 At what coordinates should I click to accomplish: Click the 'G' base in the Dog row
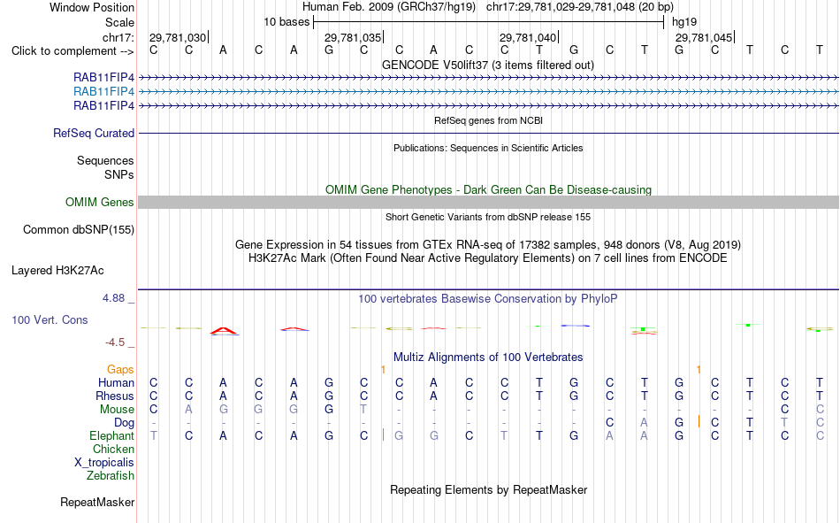pos(679,423)
